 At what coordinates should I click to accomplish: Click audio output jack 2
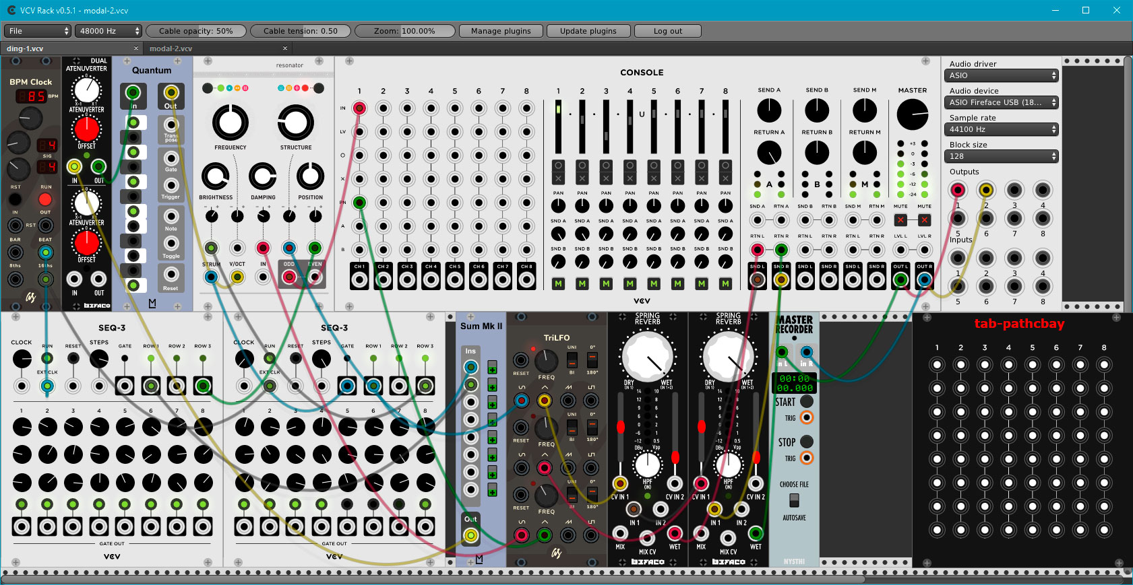click(x=986, y=190)
